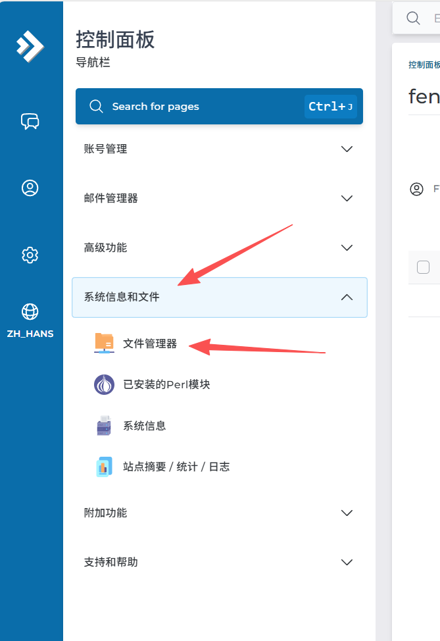Open 系统信息 menu entry text
This screenshot has width=440, height=641.
145,426
